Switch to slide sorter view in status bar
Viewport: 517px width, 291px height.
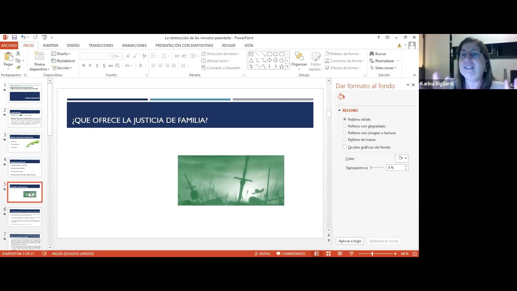[x=328, y=254]
